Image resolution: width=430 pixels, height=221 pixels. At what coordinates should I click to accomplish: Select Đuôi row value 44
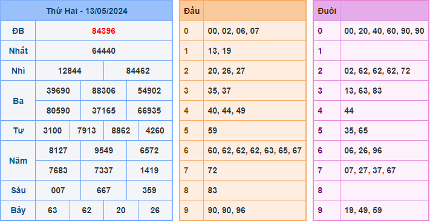coord(349,110)
